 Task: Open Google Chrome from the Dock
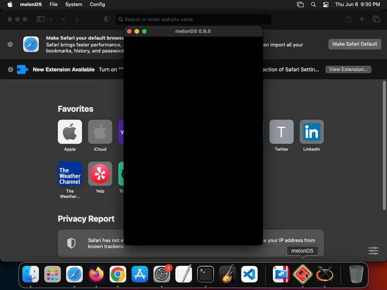[118, 274]
